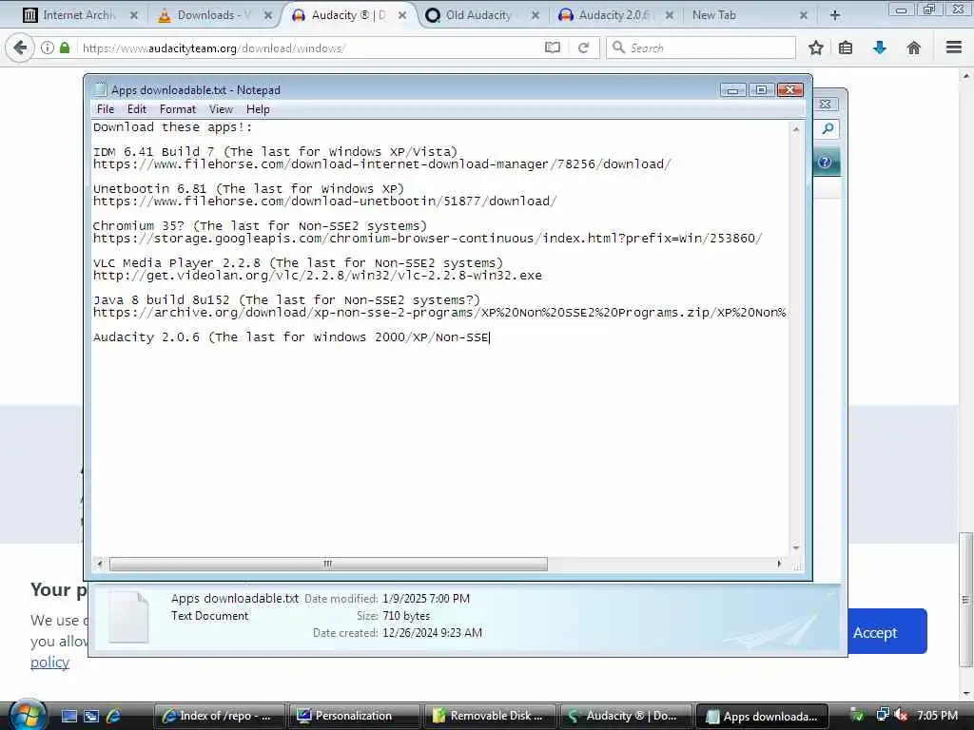Click the Size value 710 bytes
This screenshot has width=974, height=730.
coord(406,616)
